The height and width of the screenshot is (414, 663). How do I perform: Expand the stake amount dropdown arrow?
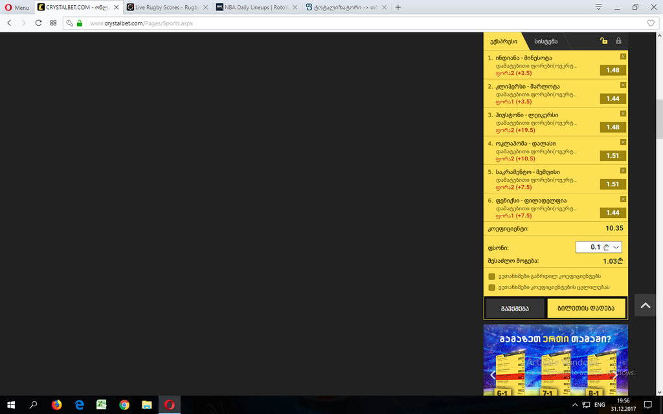[616, 247]
